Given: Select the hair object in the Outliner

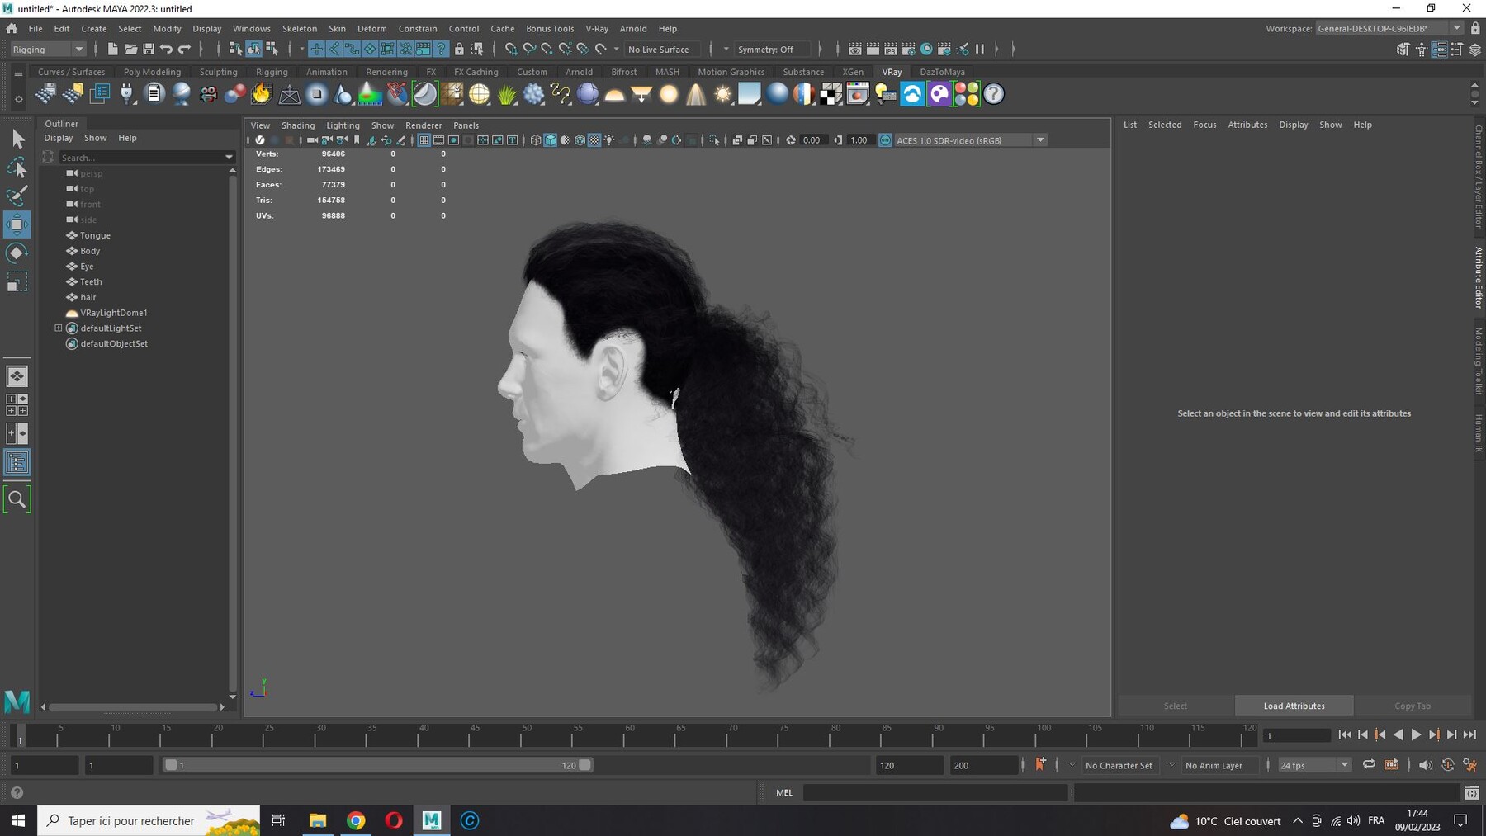Looking at the screenshot, I should [88, 297].
